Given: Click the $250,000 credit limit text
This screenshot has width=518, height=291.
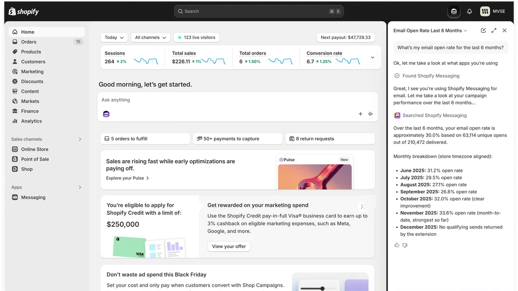Looking at the screenshot, I should point(123,224).
